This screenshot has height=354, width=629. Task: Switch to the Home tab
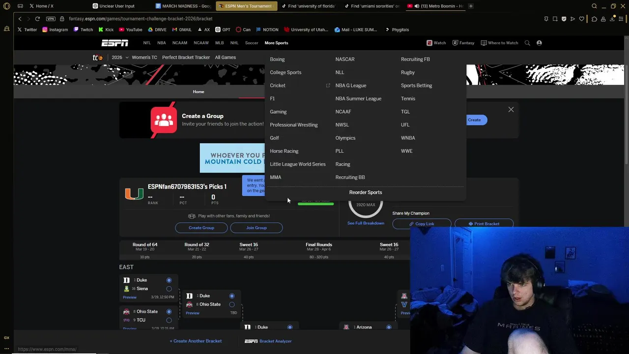pos(199,91)
